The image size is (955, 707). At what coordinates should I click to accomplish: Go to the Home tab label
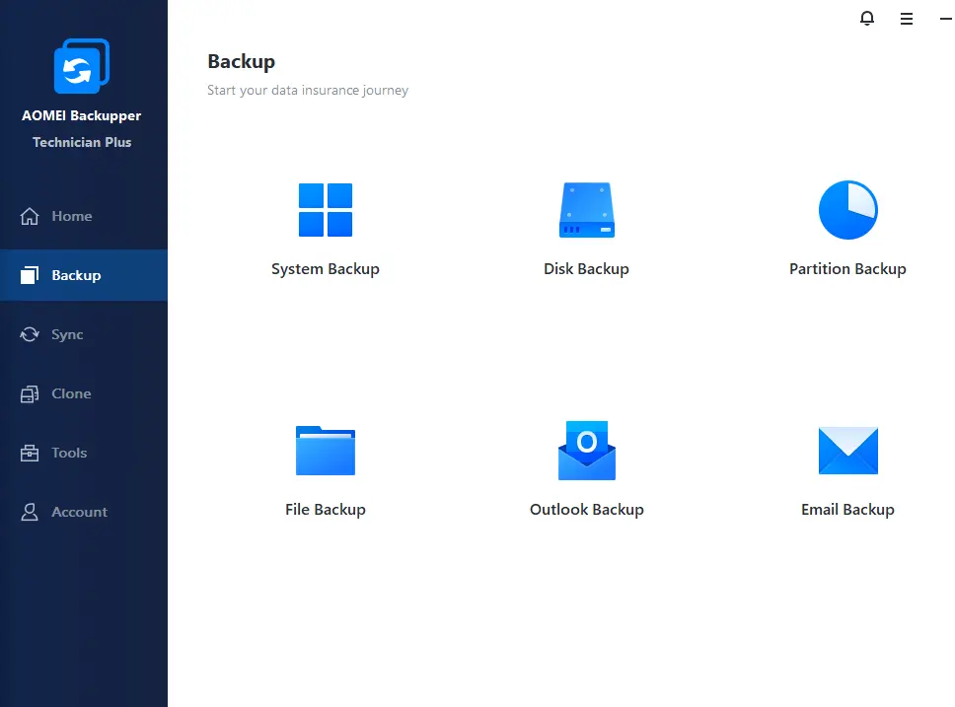[72, 216]
